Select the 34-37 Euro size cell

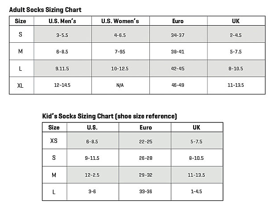(178, 34)
